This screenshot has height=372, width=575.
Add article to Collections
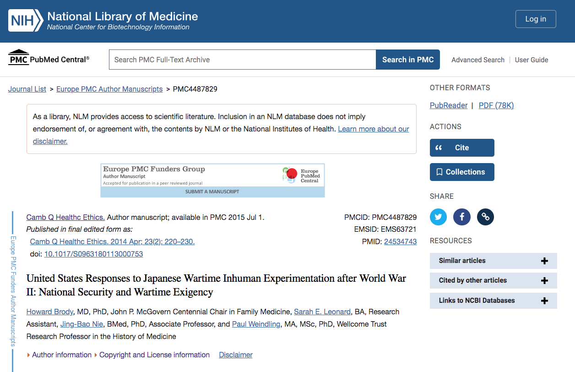click(462, 172)
